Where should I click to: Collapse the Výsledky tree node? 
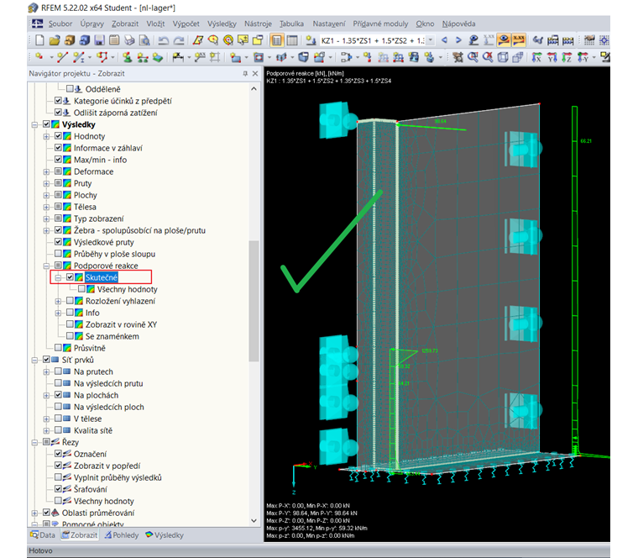point(34,124)
